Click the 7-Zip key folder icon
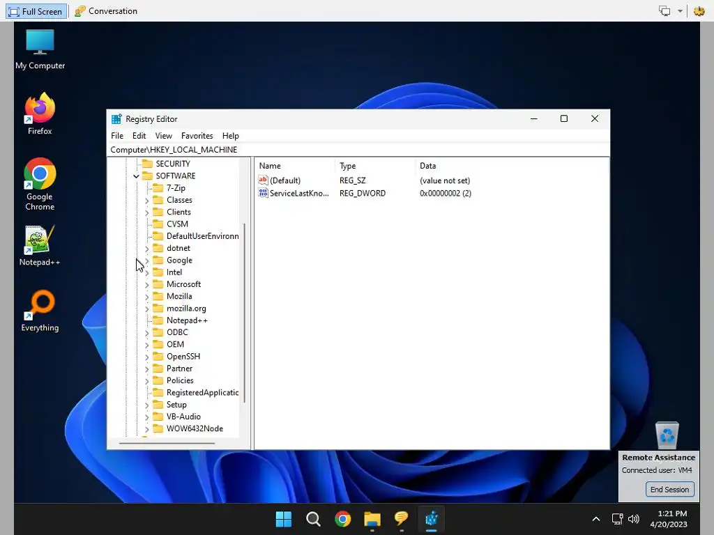Viewport: 714px width, 535px height. coord(158,188)
